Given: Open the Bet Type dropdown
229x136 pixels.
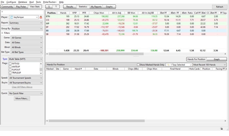Looking at the screenshot, I should pyautogui.click(x=26, y=52).
